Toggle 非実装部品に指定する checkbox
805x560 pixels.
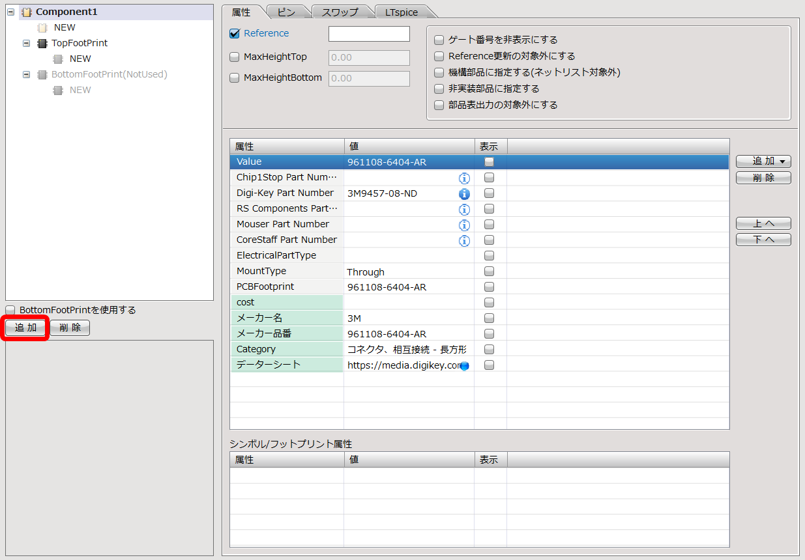coord(439,89)
